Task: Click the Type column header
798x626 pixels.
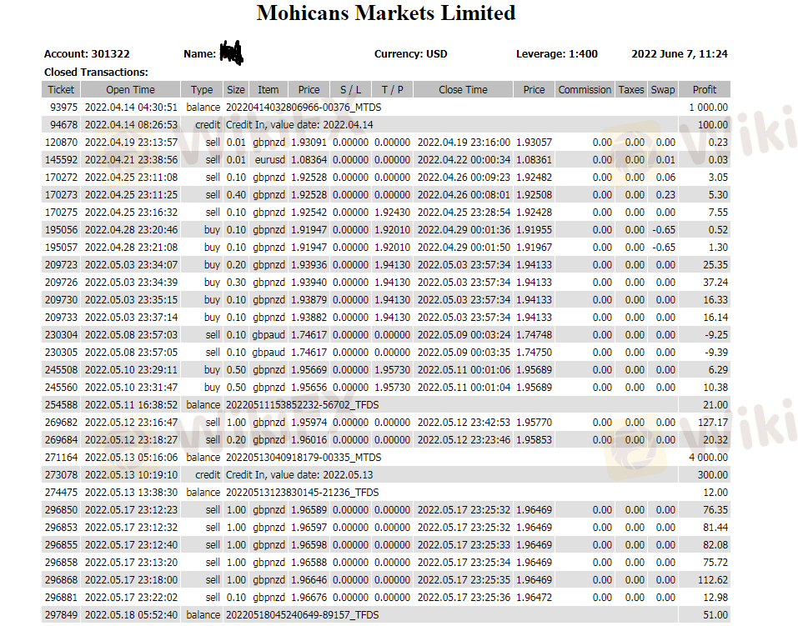Action: click(x=202, y=89)
